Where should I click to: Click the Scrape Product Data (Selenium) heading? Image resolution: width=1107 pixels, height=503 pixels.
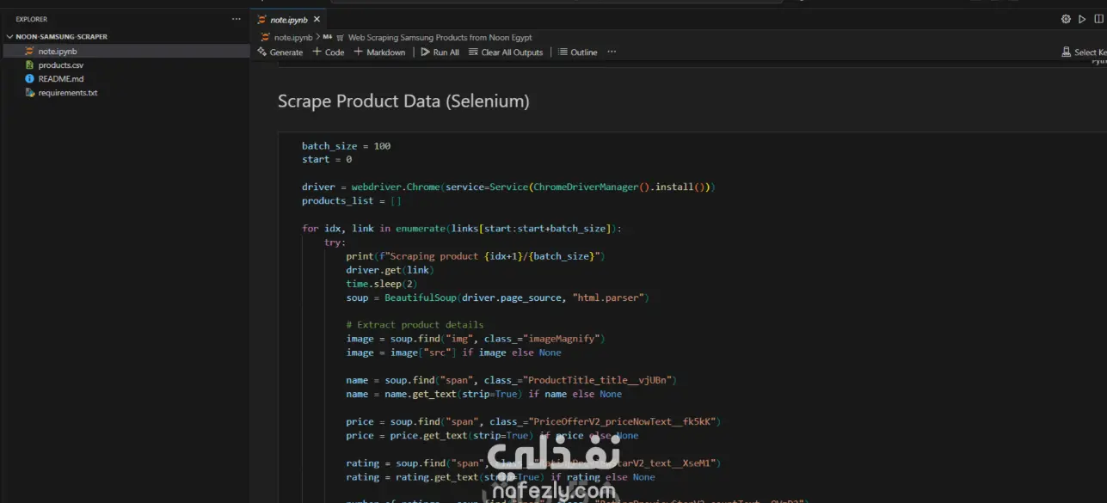(403, 101)
